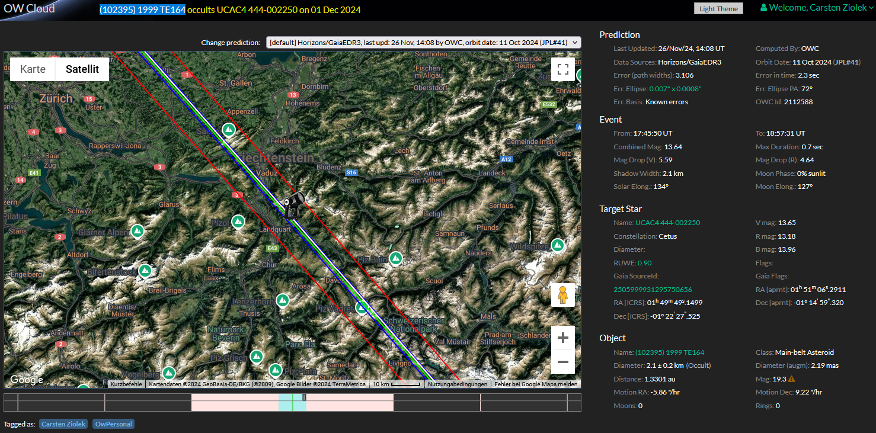Click the Kartendaten ©2024 attribution text
This screenshot has width=876, height=433.
pyautogui.click(x=257, y=384)
